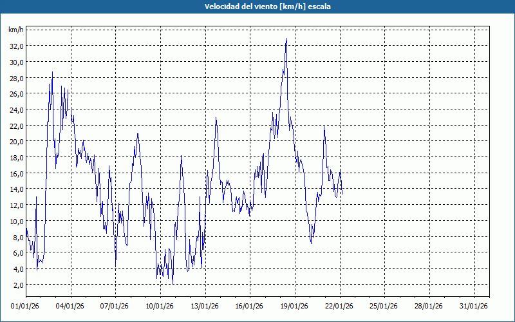
Task: Select the 16,0 y-axis label
Action: click(x=16, y=173)
